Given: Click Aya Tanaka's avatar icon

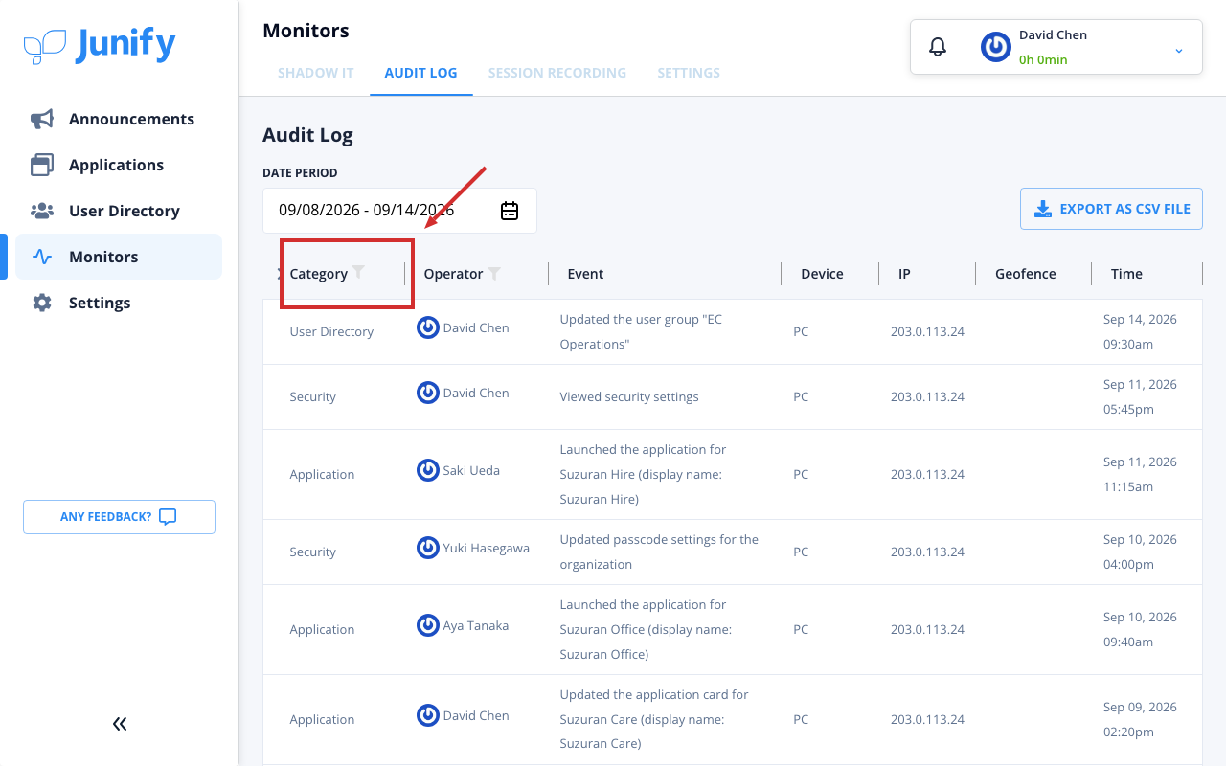Looking at the screenshot, I should click(428, 625).
